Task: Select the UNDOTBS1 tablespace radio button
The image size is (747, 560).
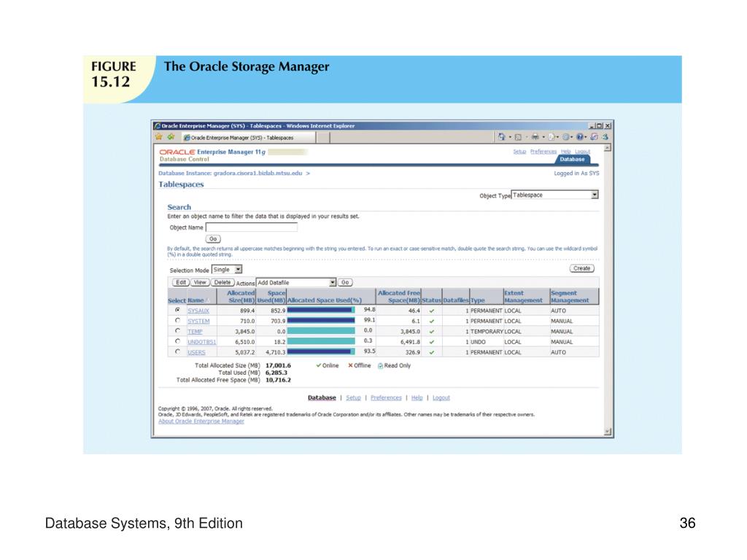Action: tap(178, 341)
